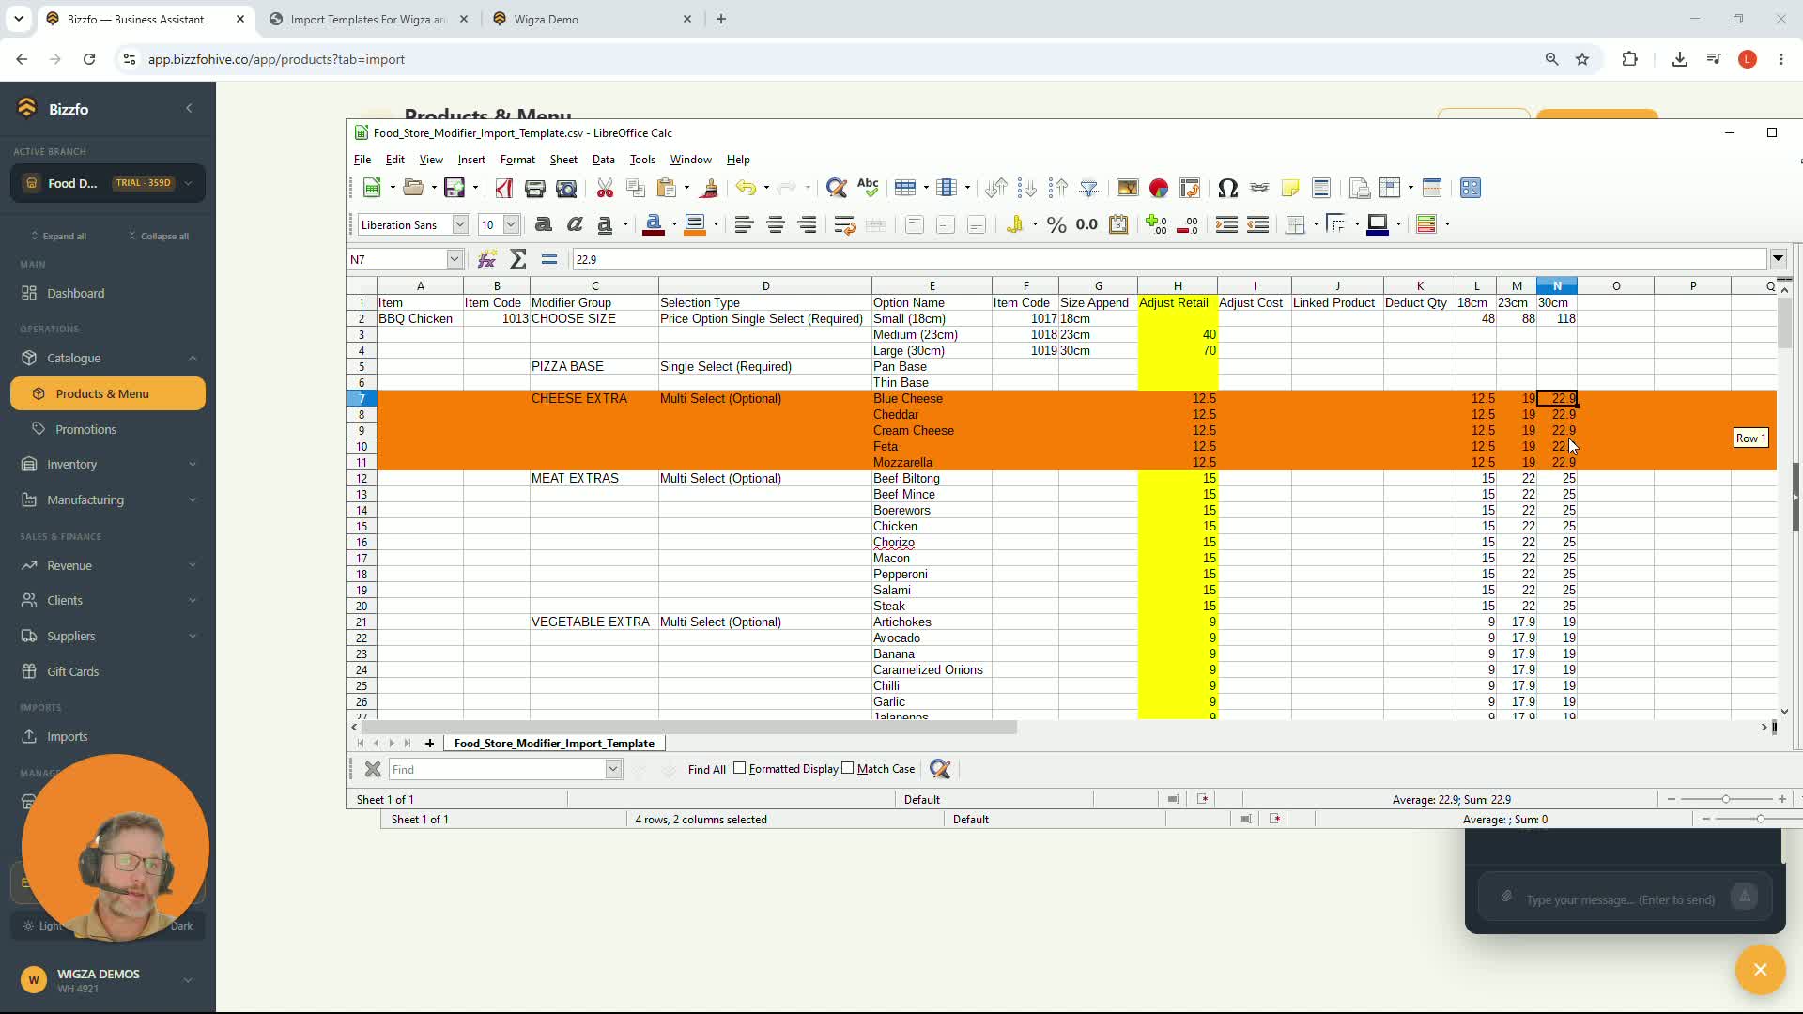Click the Sort Descending icon
Screen dimensions: 1803x1014
[1058, 189]
